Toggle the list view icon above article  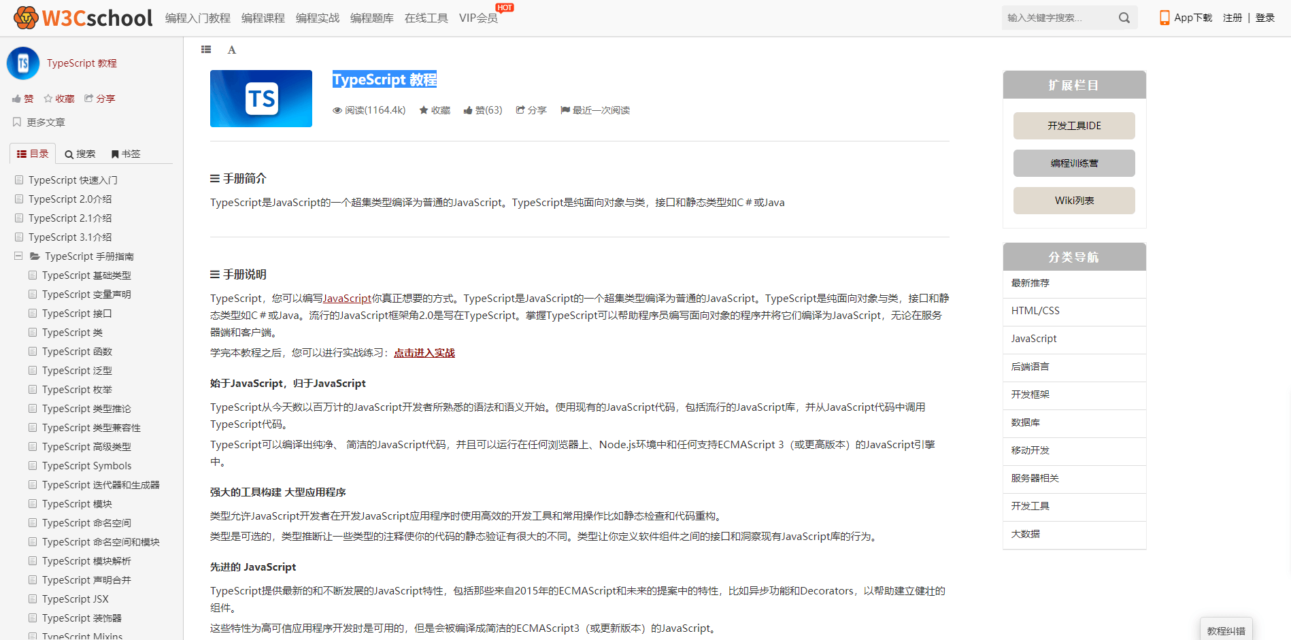point(206,50)
